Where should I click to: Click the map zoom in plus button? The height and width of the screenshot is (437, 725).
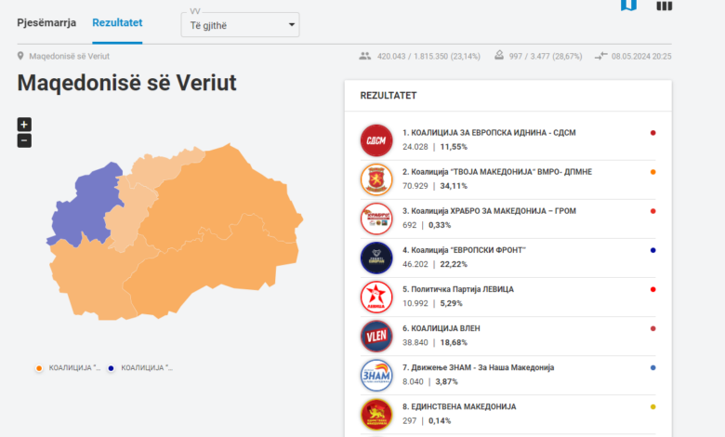point(24,125)
